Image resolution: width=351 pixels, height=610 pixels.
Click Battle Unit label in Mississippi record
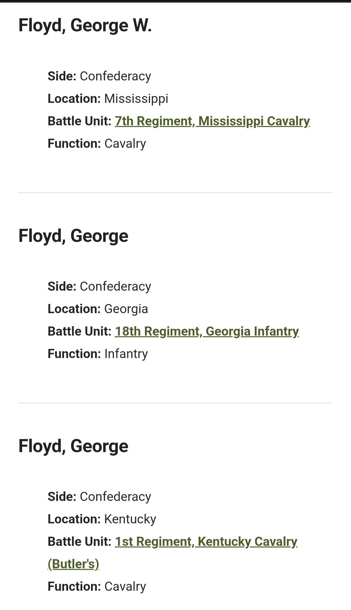click(80, 121)
